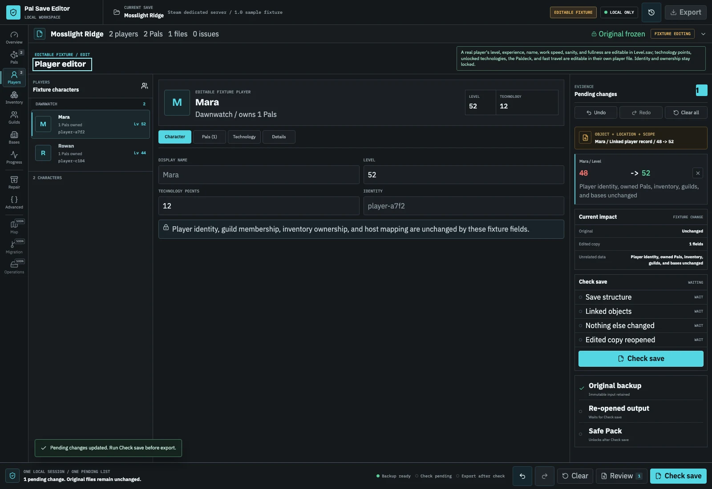The image size is (712, 489).
Task: Open the history clock icon in header
Action: tap(651, 12)
